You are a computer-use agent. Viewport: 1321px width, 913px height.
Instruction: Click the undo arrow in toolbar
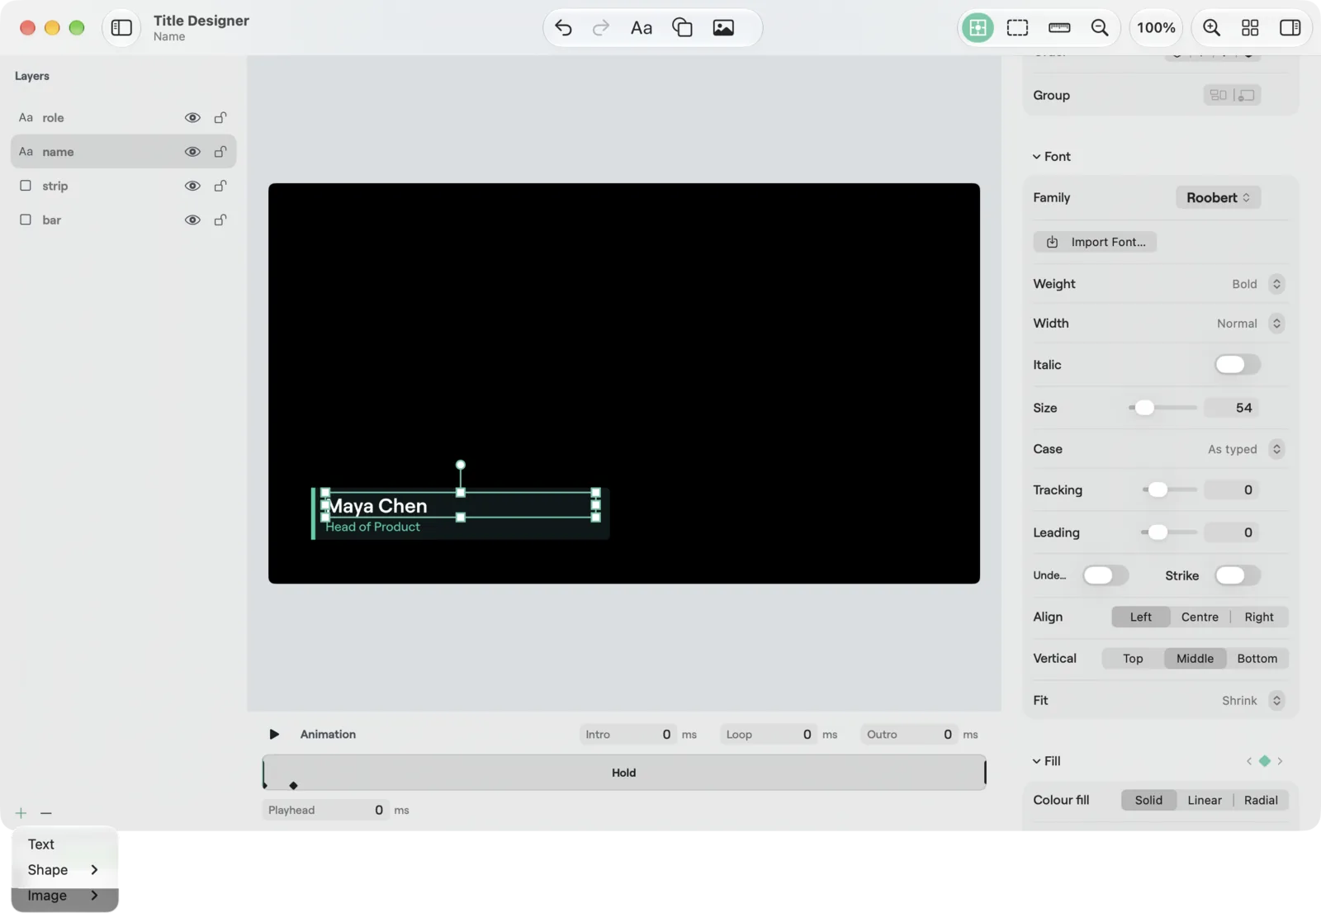pos(563,28)
